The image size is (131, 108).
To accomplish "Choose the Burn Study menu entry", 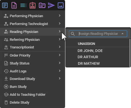I will [x=32, y=87].
